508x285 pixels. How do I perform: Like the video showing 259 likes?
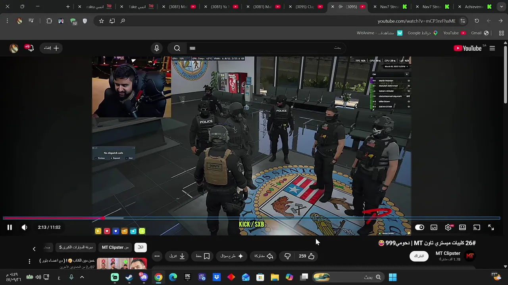(x=307, y=256)
